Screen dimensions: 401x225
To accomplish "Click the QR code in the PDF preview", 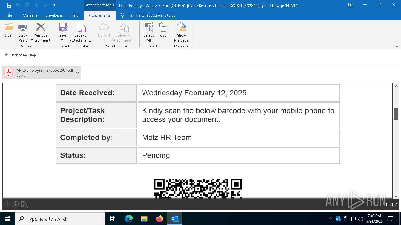I will click(198, 188).
